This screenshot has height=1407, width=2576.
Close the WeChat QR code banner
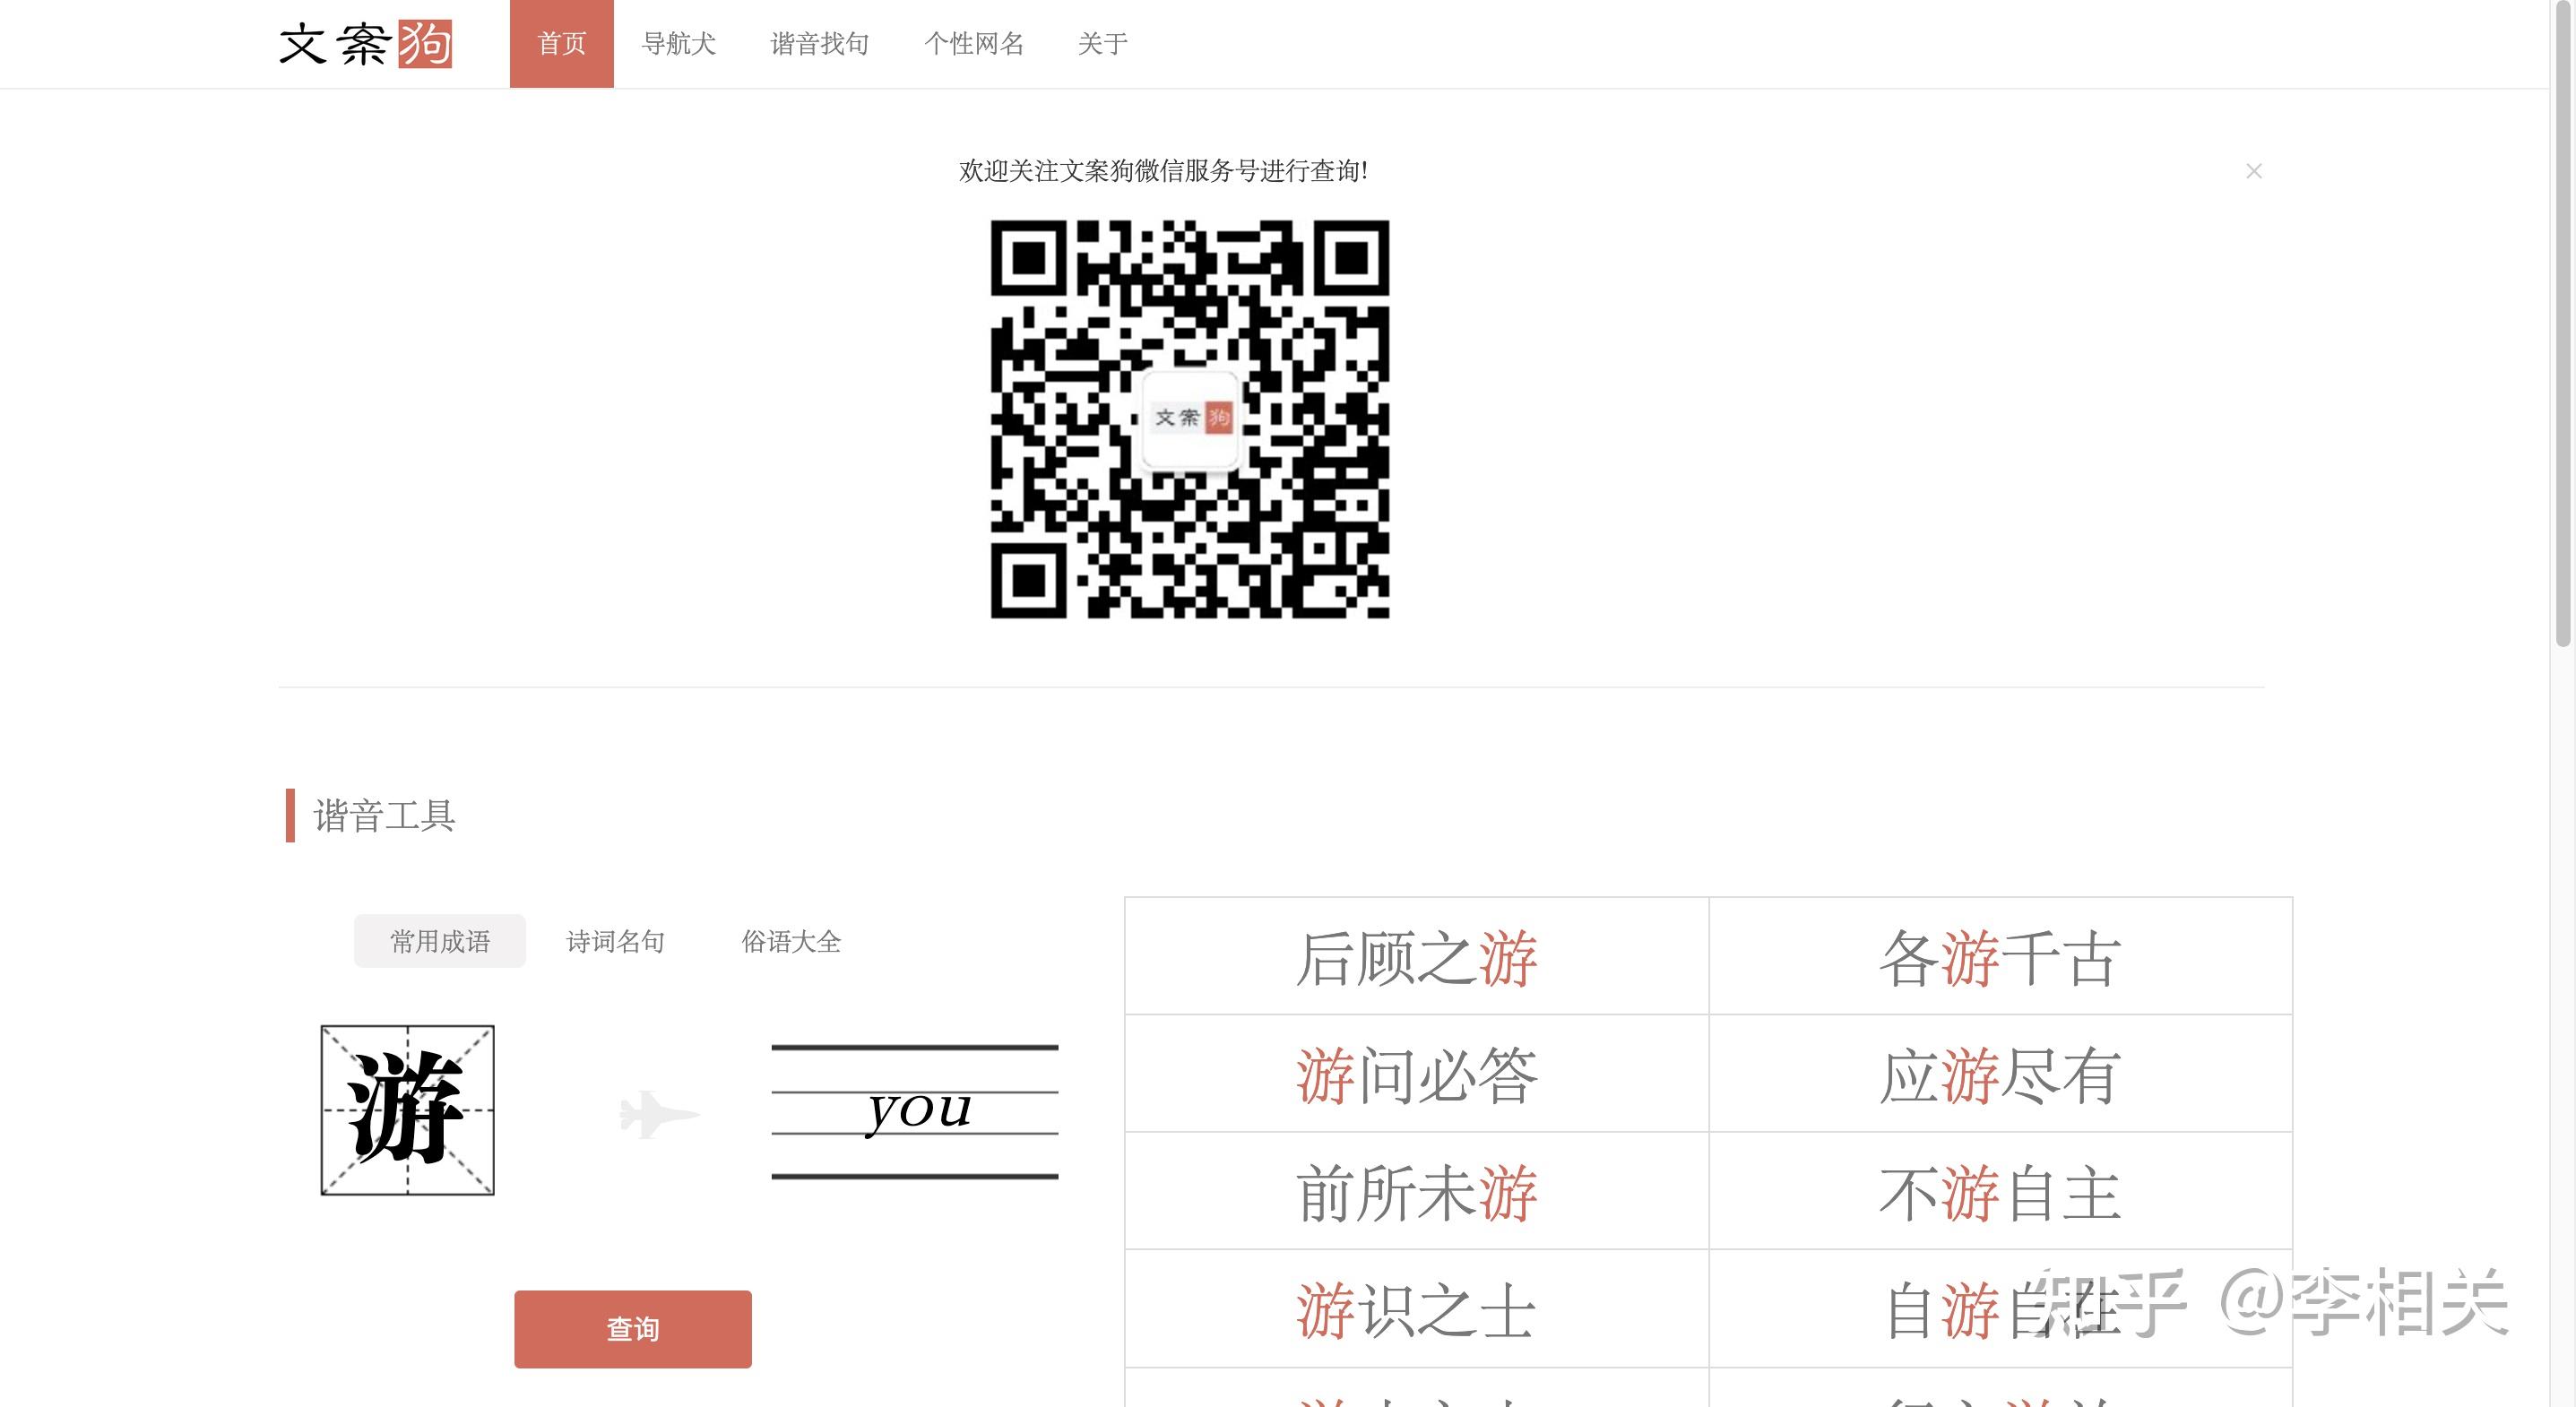click(x=2253, y=171)
